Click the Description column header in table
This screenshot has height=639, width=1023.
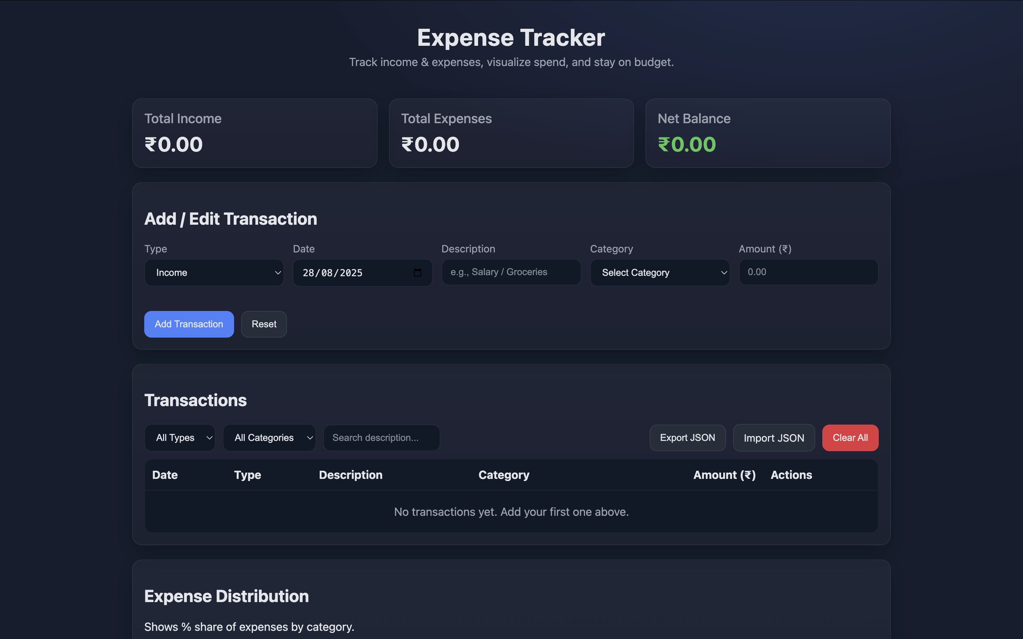tap(351, 475)
